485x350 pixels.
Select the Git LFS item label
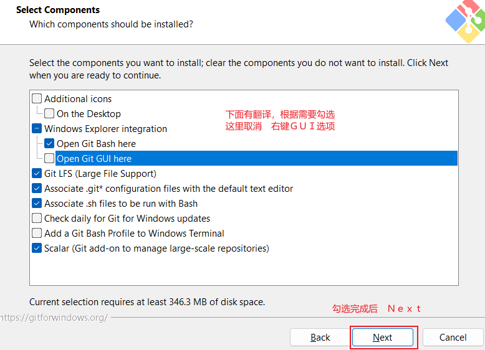tap(100, 174)
